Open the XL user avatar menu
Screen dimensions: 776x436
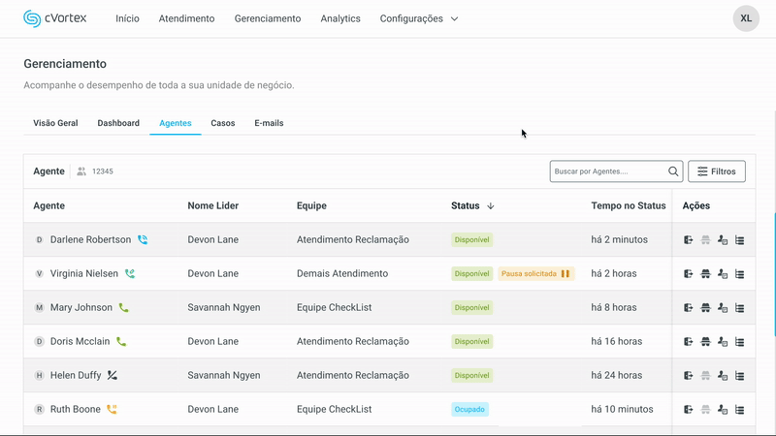(745, 18)
